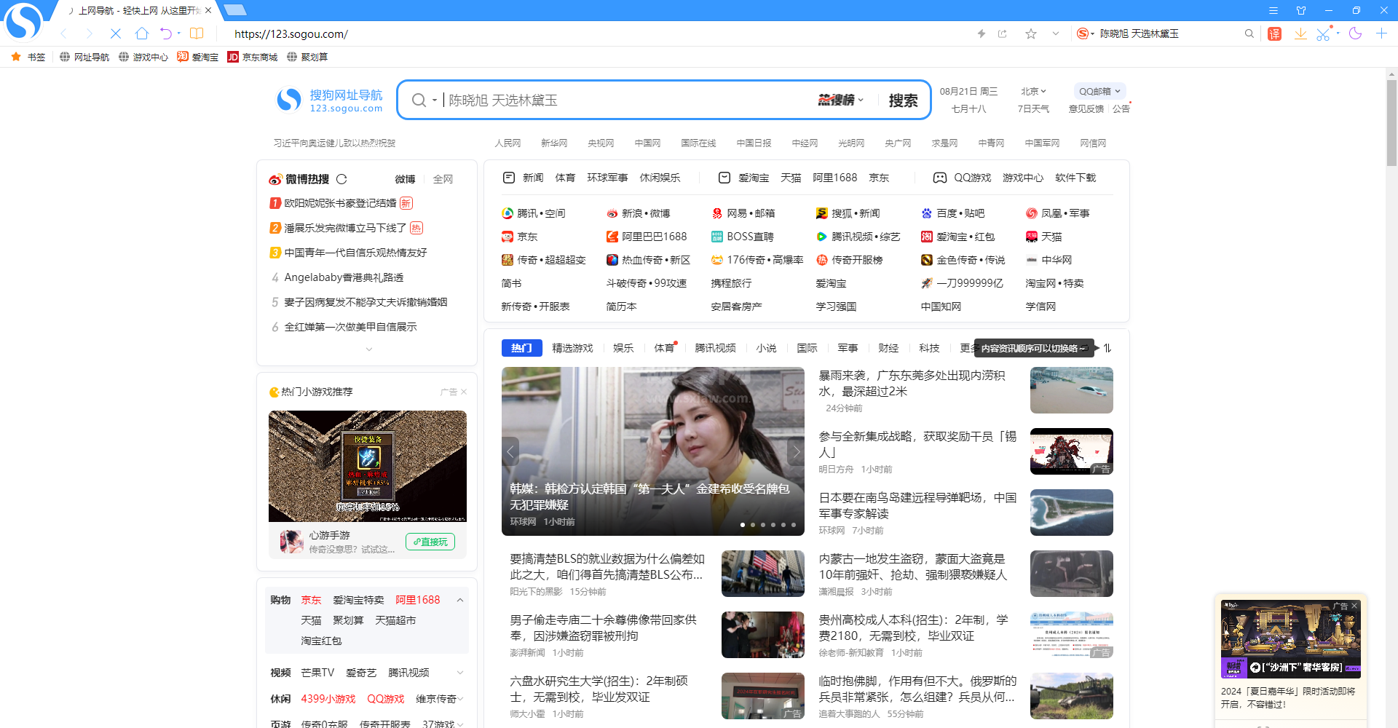Screen dimensions: 1398x728
Task: Select the last carousel dot indicator
Action: pos(794,525)
